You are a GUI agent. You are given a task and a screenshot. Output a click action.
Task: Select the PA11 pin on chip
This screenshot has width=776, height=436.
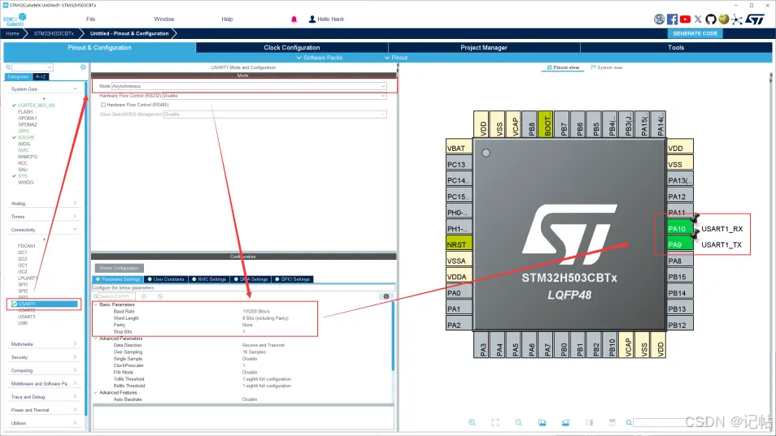[680, 213]
